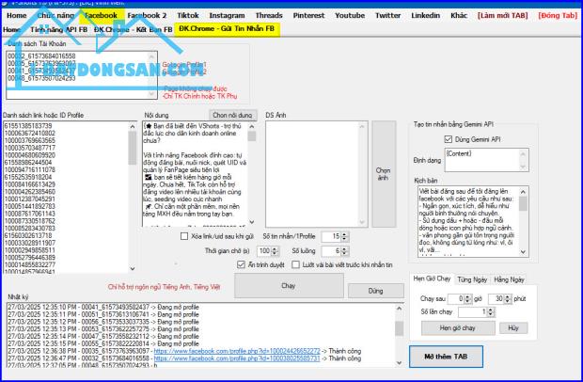This screenshot has height=382, width=583.
Task: Select ID 61551385183739 in profile list
Action: (28, 126)
